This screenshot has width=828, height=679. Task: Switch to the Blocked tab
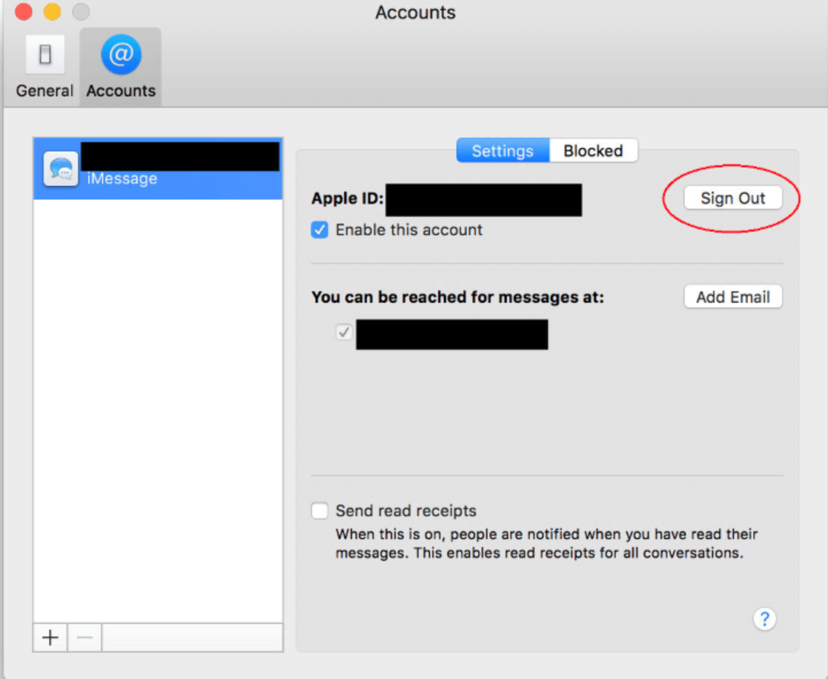(593, 150)
